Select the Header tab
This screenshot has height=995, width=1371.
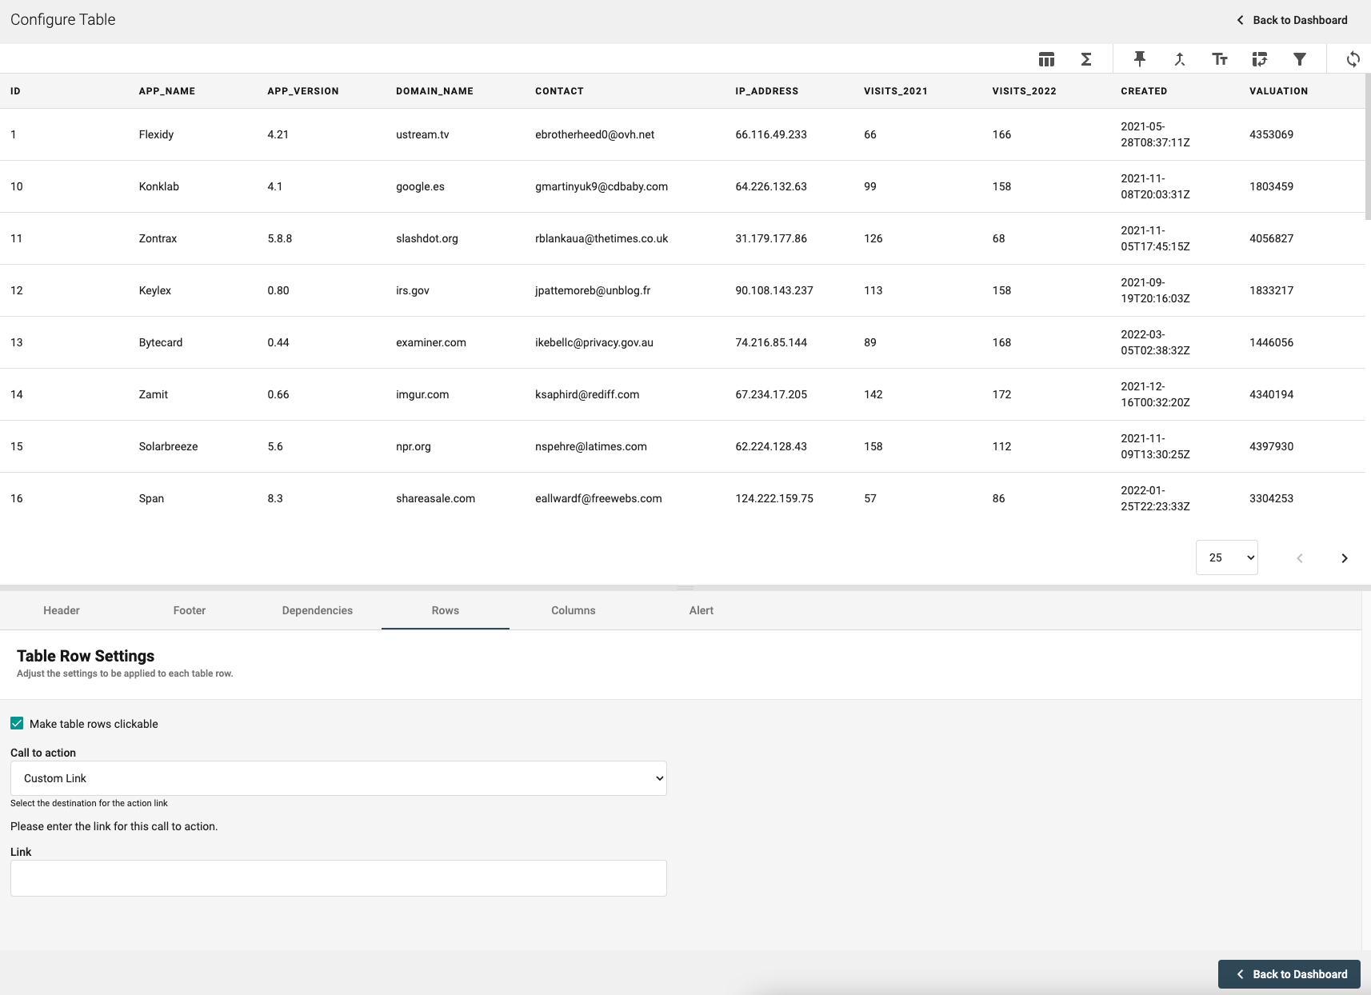62,610
